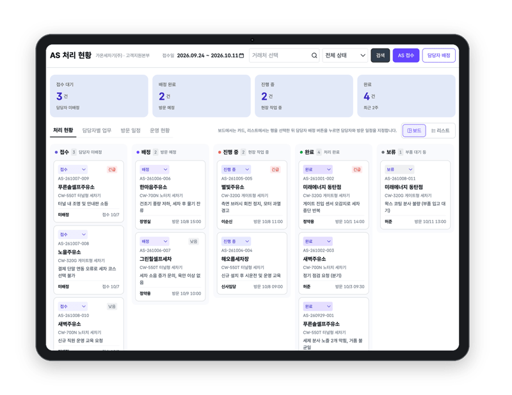Expand 보류 dropdown on card AS-261008-011
The width and height of the screenshot is (512, 395).
(399, 169)
